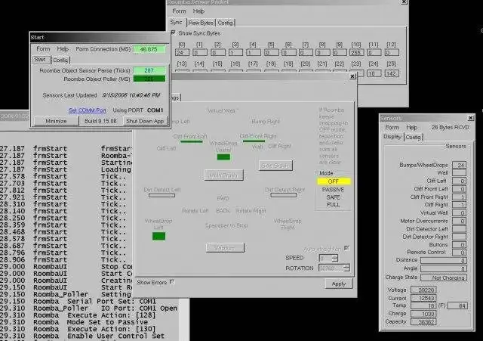Open Config tab in Sensor Packet window
This screenshot has width=483, height=341.
225,23
